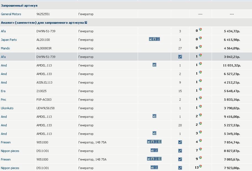Click the price 11 031,32р.
This screenshot has height=171, width=252.
(232, 65)
